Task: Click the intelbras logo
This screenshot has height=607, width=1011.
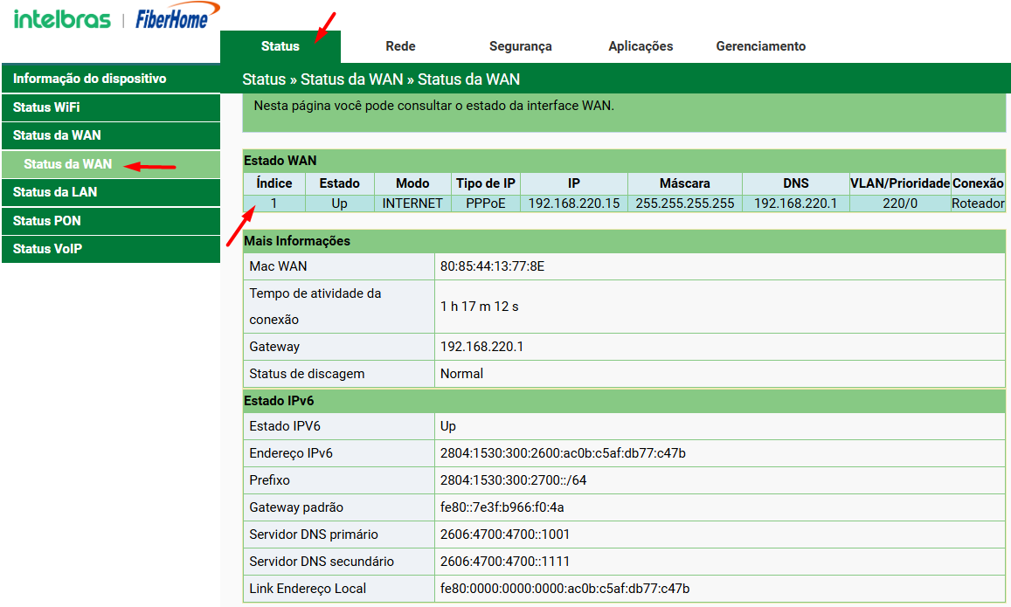Action: [62, 18]
